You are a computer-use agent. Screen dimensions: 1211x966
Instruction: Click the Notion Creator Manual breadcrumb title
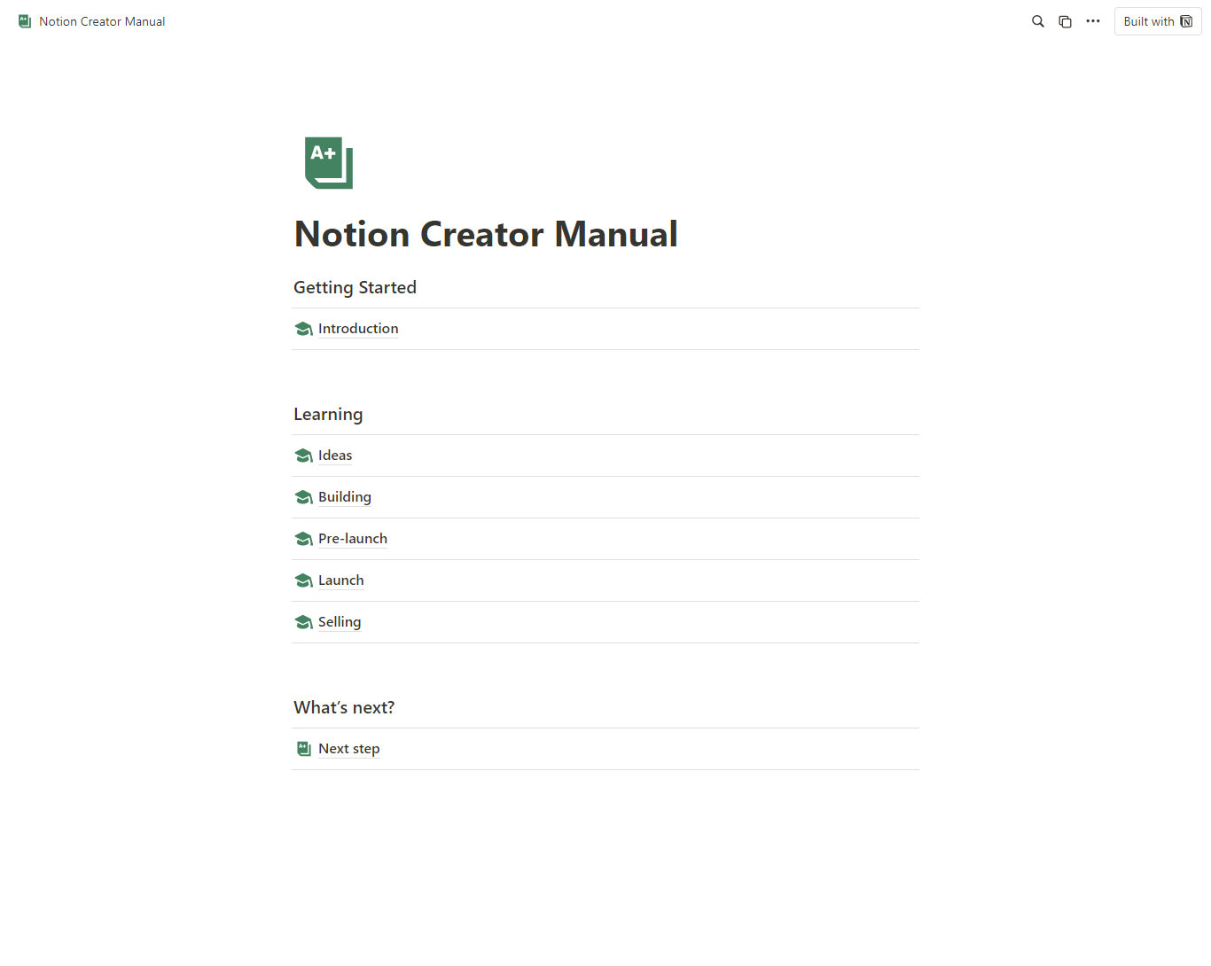click(102, 21)
